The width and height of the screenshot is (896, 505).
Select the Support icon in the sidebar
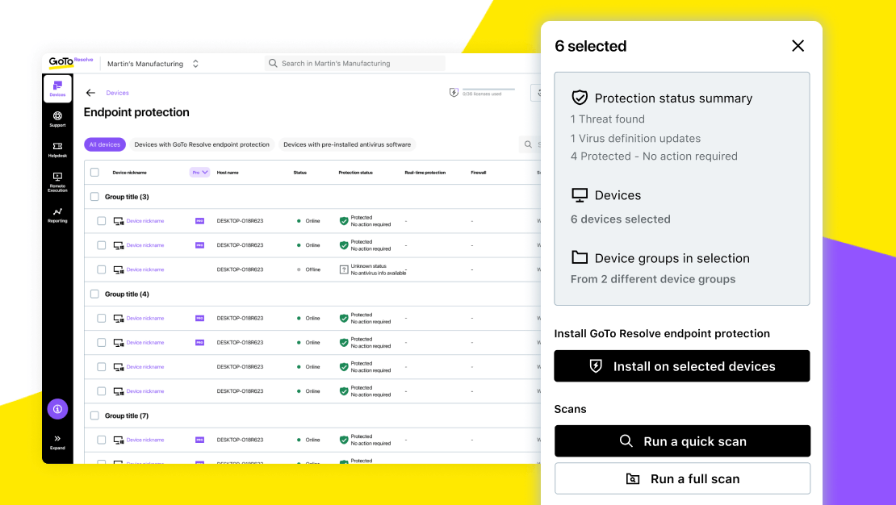click(57, 119)
